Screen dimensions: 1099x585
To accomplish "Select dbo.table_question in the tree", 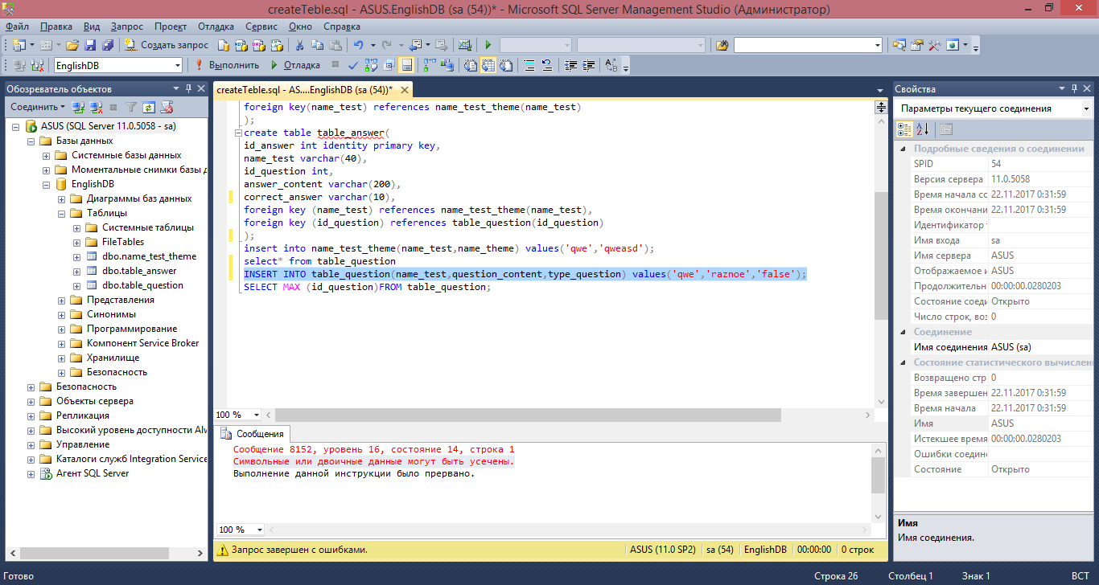I will coord(142,285).
